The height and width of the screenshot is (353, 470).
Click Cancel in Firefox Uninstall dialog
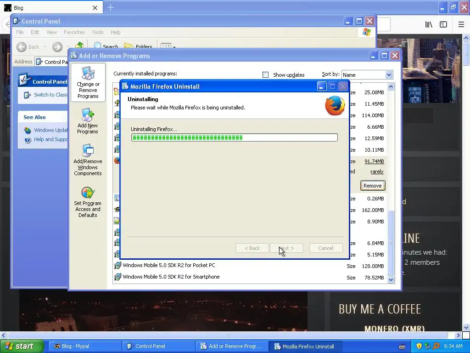[325, 248]
